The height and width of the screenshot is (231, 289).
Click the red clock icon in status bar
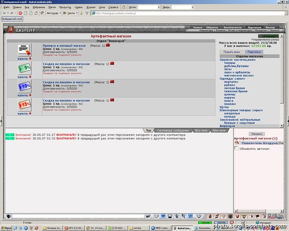coord(232,222)
